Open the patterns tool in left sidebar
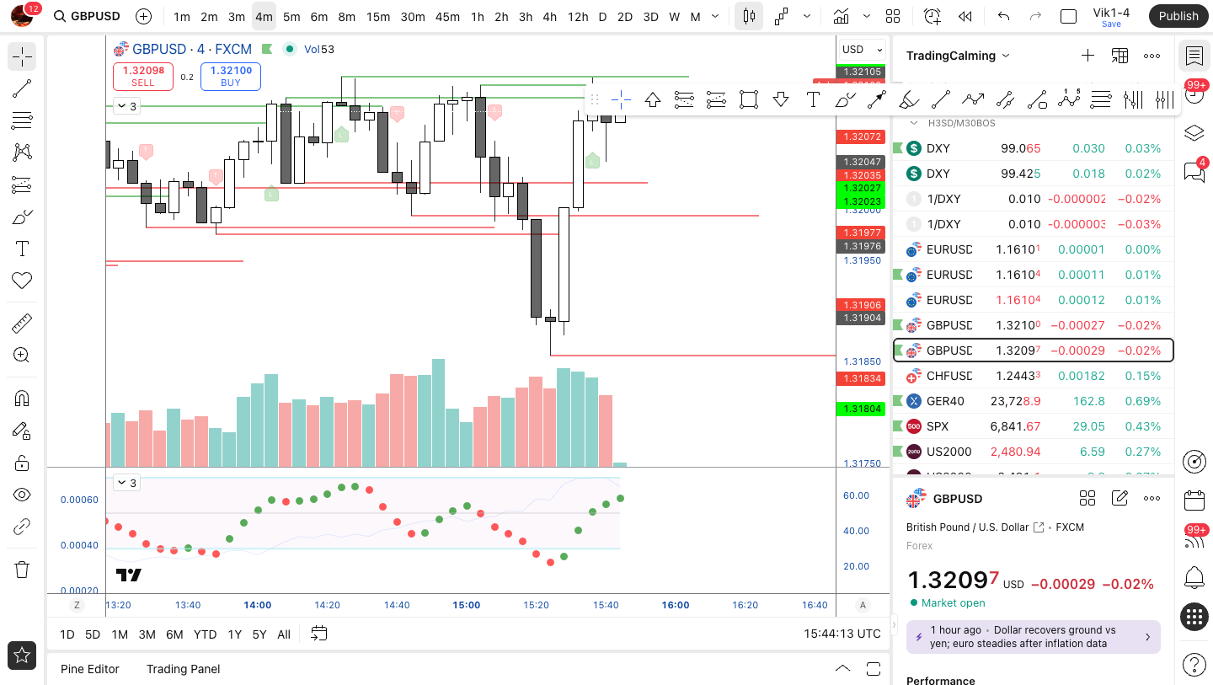Viewport: 1213px width, 685px height. coord(22,153)
